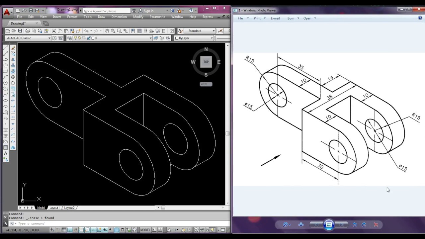Image resolution: width=425 pixels, height=239 pixels.
Task: Select the Line tool in Draw toolbar
Action: point(6,48)
